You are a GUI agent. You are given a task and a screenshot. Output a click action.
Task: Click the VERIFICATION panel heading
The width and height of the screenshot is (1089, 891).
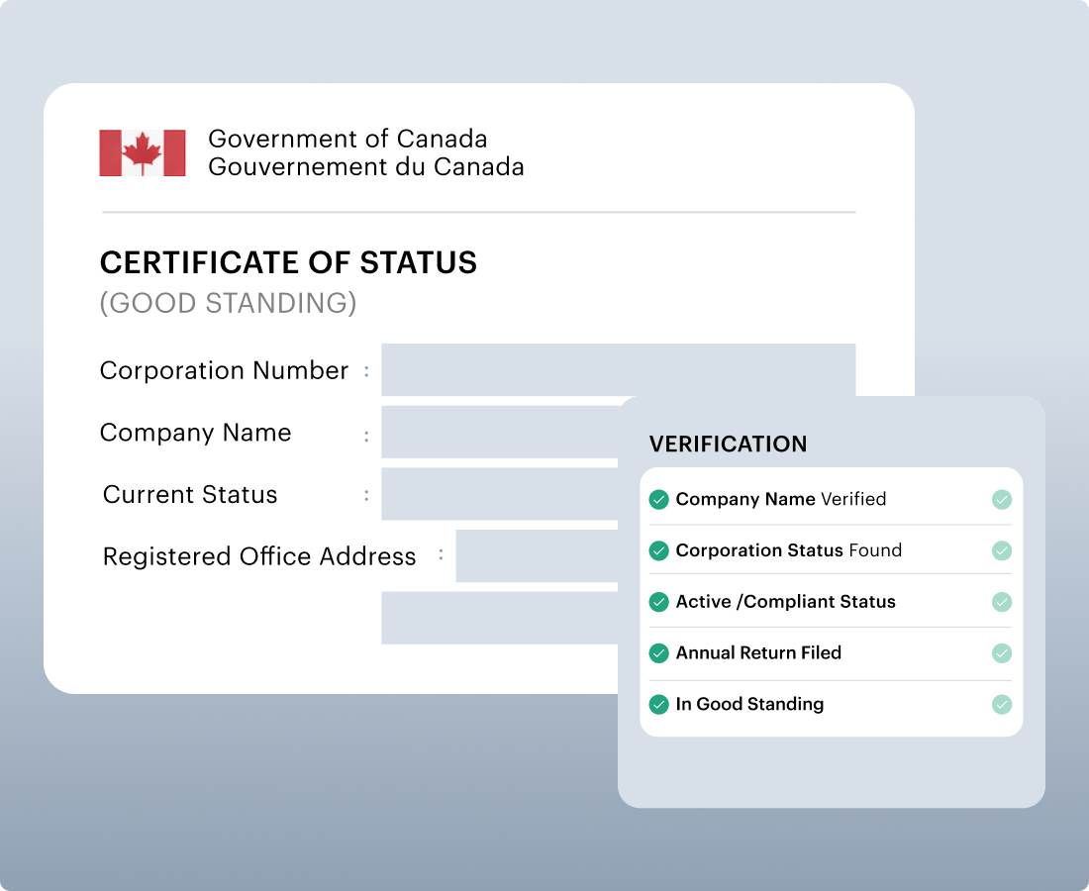point(728,445)
